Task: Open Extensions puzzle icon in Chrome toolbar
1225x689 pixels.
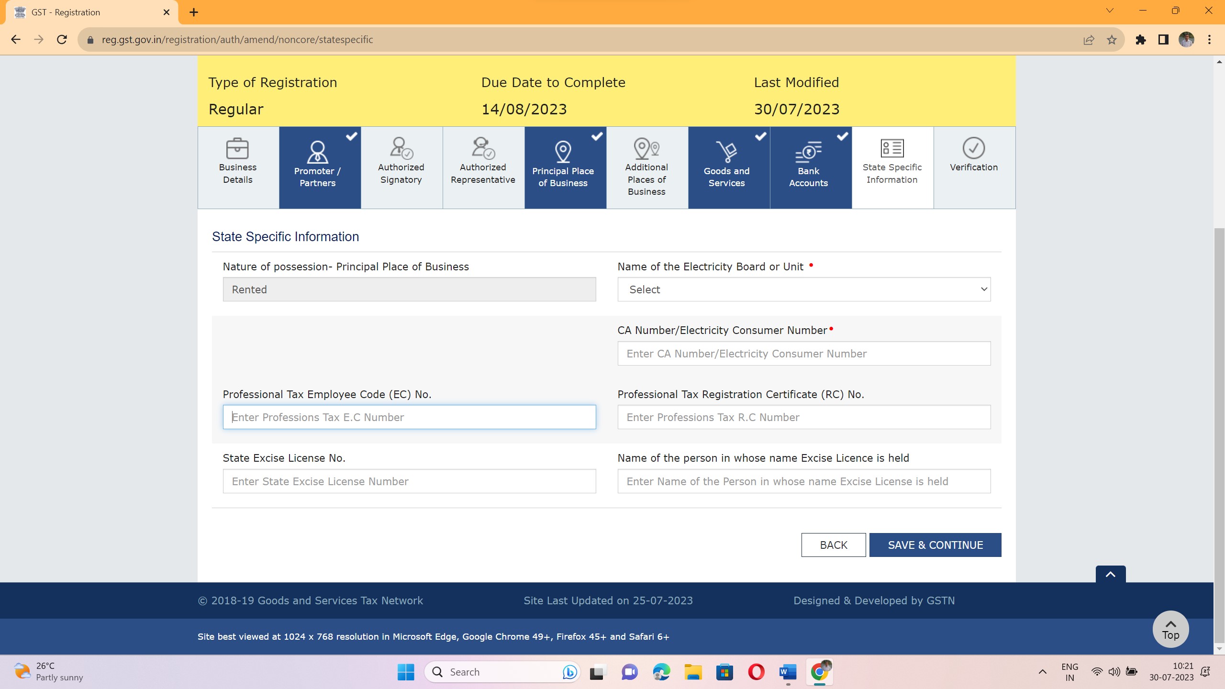Action: (x=1141, y=40)
